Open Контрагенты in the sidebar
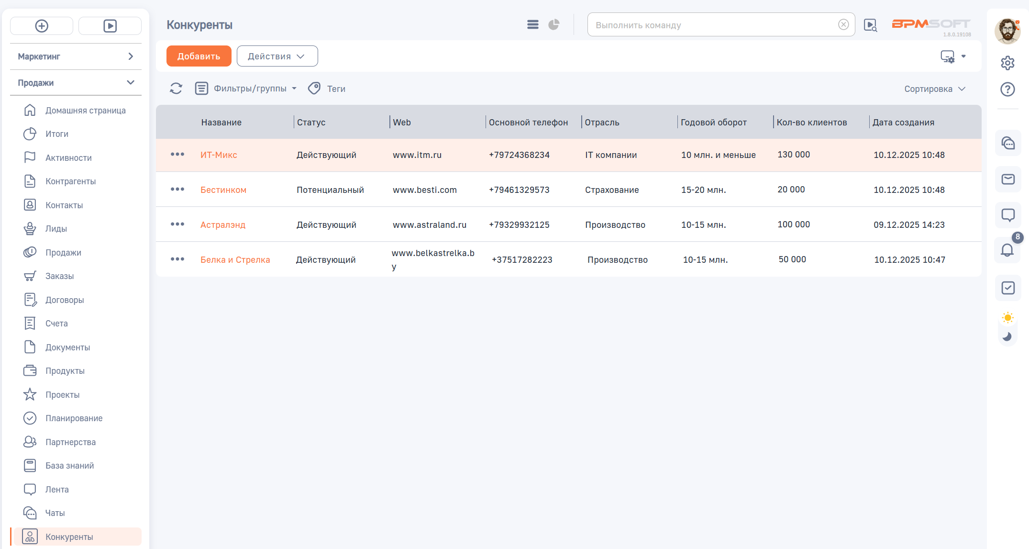Screen dimensions: 1029x549 click(70, 181)
